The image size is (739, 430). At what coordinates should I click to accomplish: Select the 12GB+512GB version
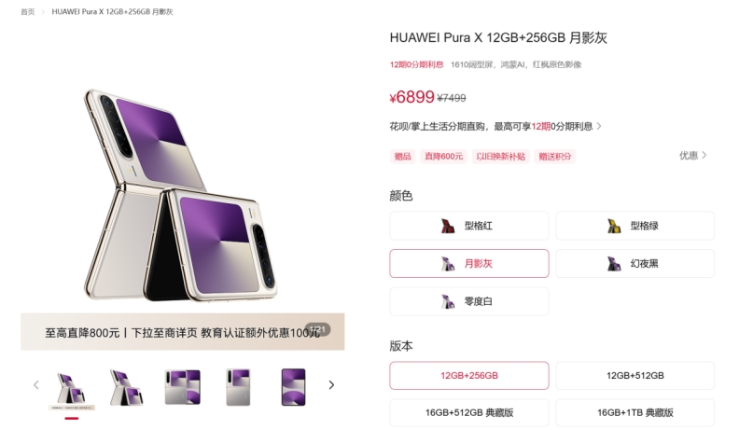click(634, 375)
